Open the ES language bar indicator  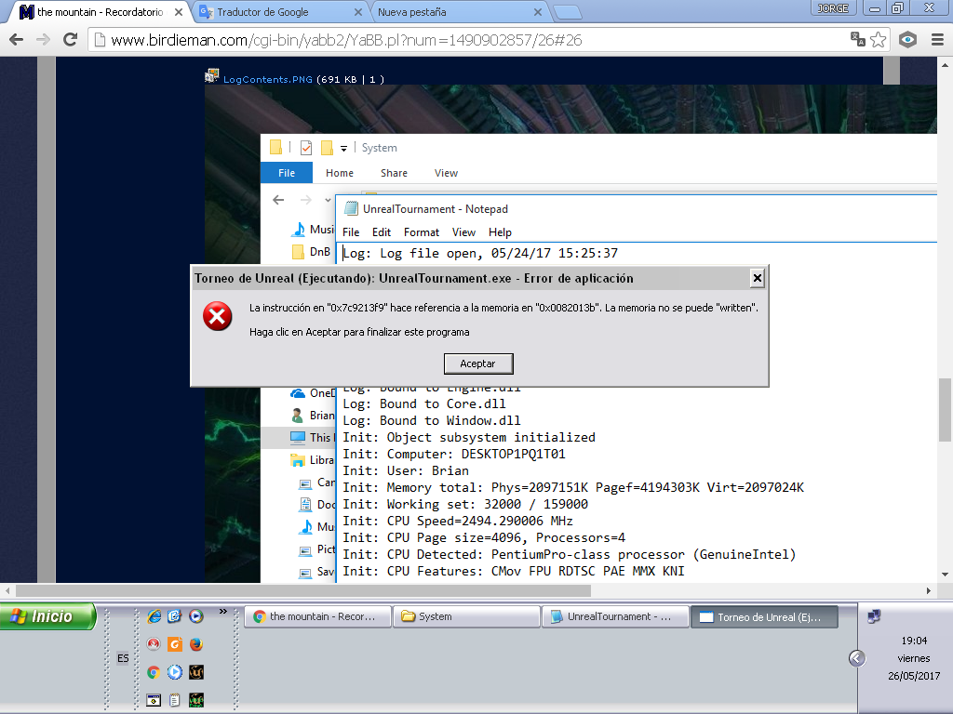coord(123,658)
